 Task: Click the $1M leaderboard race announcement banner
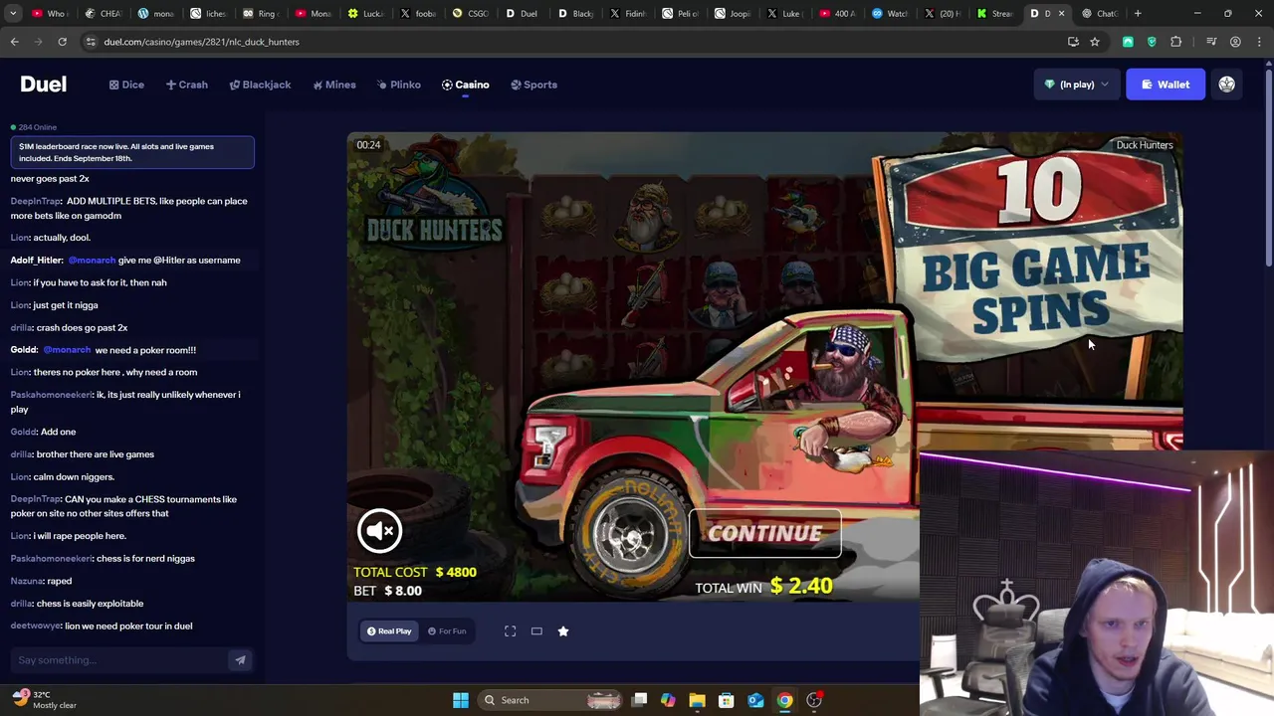coord(132,152)
